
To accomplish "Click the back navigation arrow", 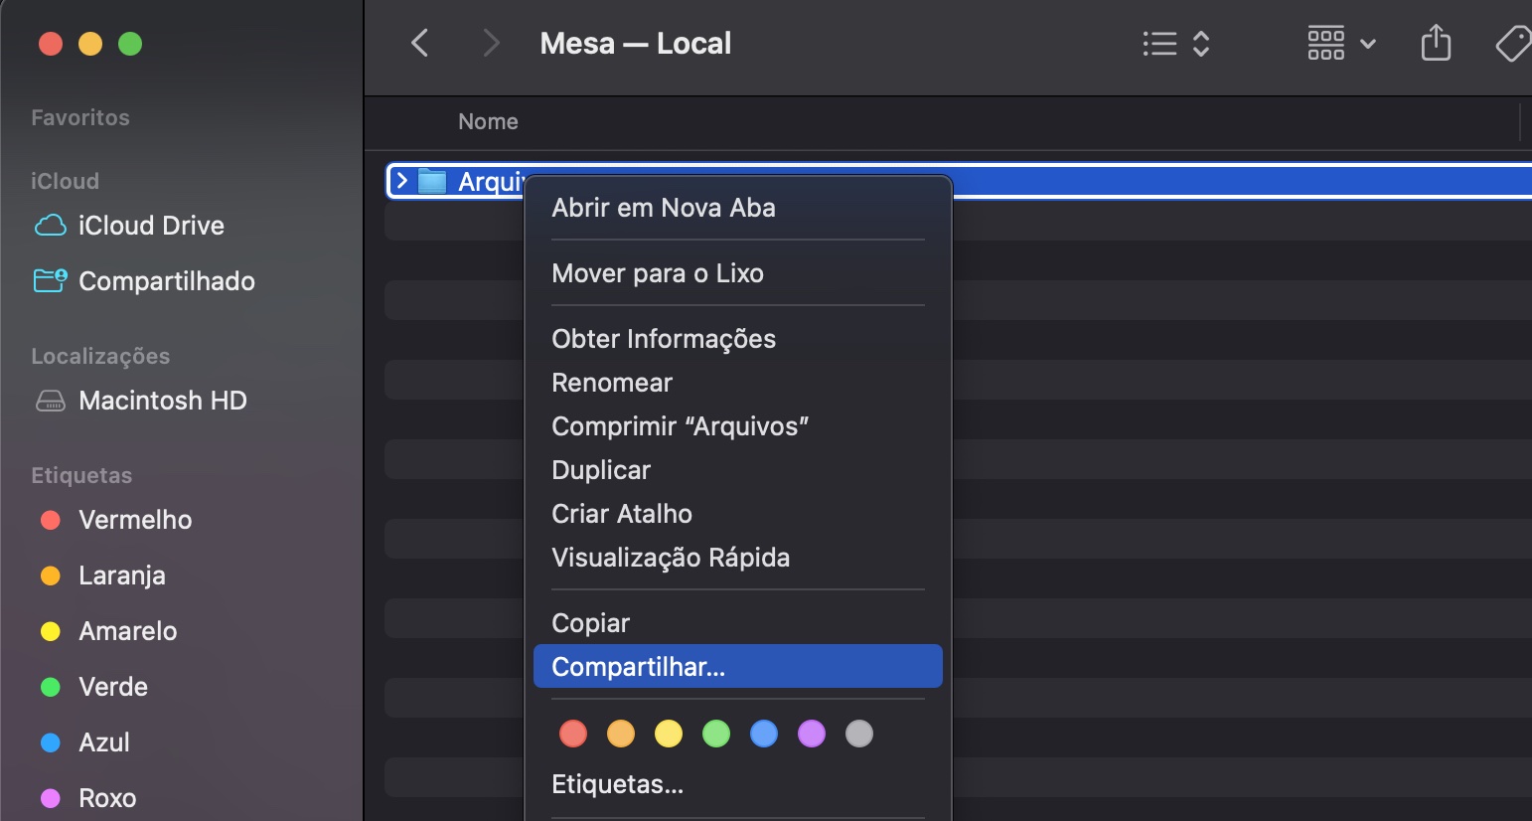I will [419, 43].
